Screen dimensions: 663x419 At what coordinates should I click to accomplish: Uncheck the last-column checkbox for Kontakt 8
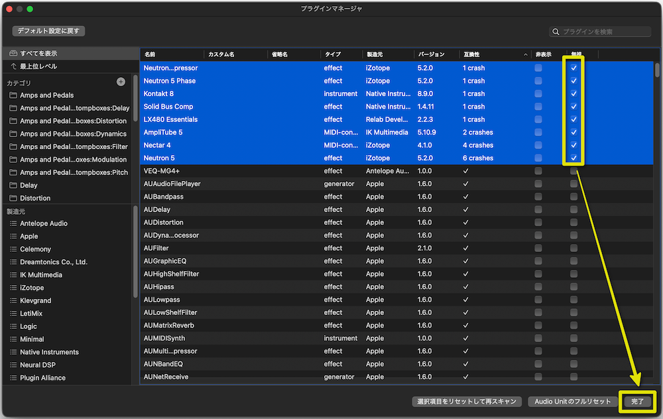coord(574,93)
